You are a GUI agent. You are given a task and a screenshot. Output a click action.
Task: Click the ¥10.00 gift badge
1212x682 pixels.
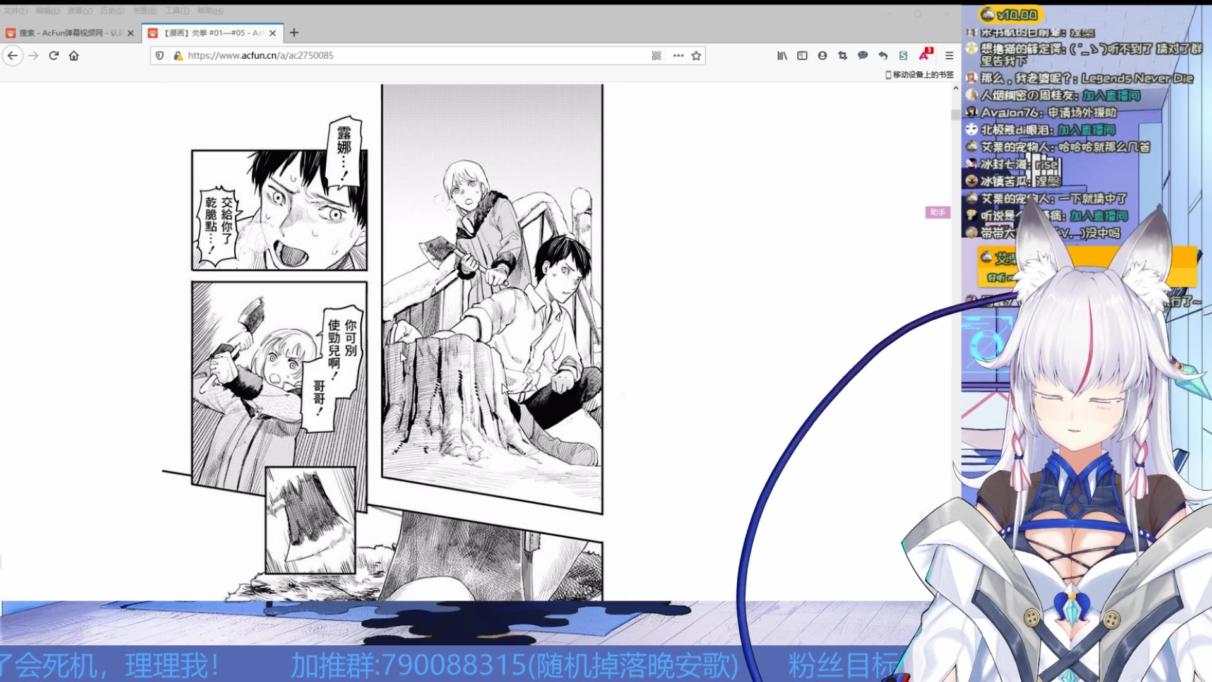(1011, 15)
